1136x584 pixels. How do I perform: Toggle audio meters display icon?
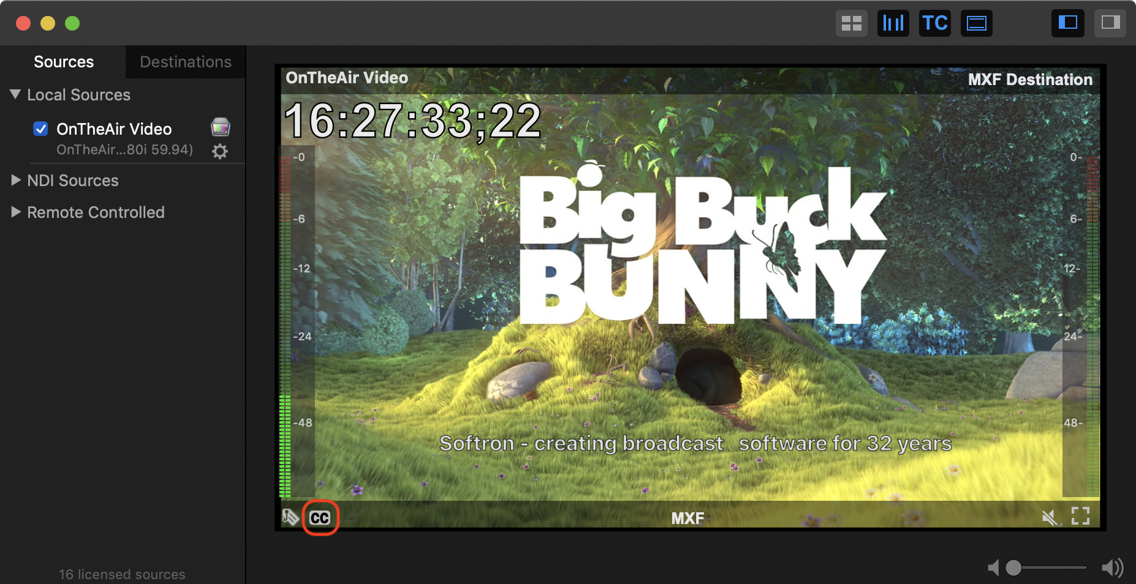coord(893,23)
